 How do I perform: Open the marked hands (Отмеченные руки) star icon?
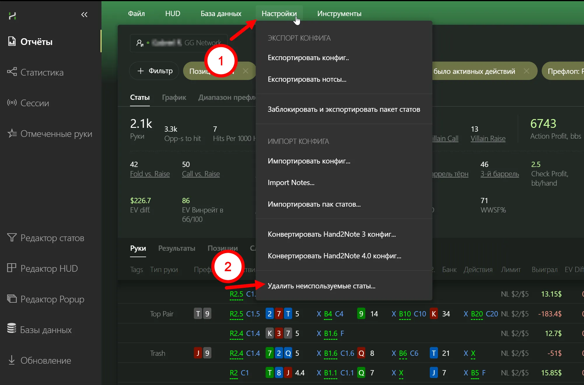pos(12,133)
